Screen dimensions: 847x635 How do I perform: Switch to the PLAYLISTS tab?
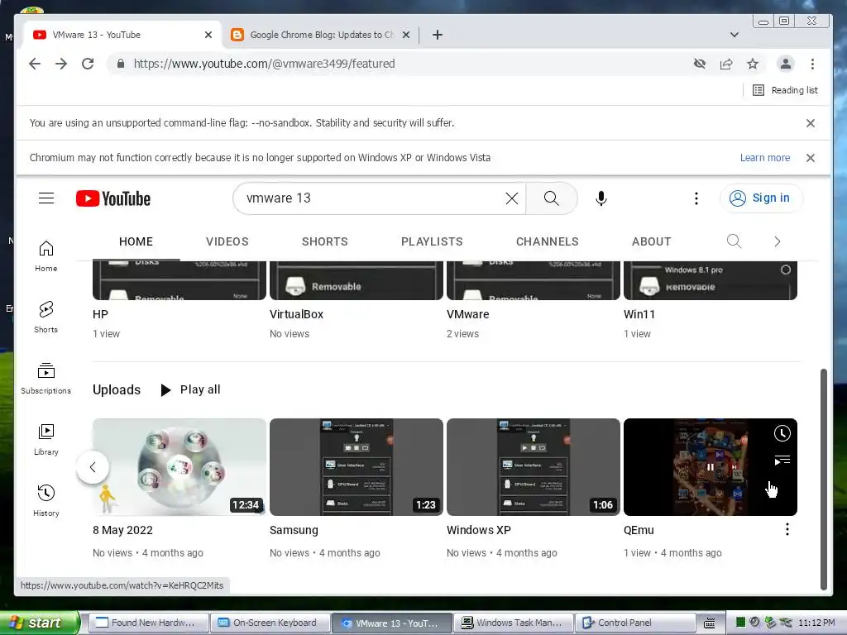(x=432, y=241)
